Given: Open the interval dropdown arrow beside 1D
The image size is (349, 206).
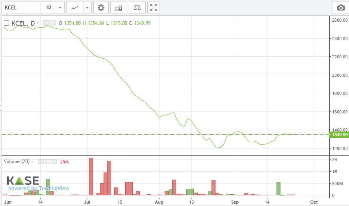Looking at the screenshot, I should pyautogui.click(x=60, y=7).
